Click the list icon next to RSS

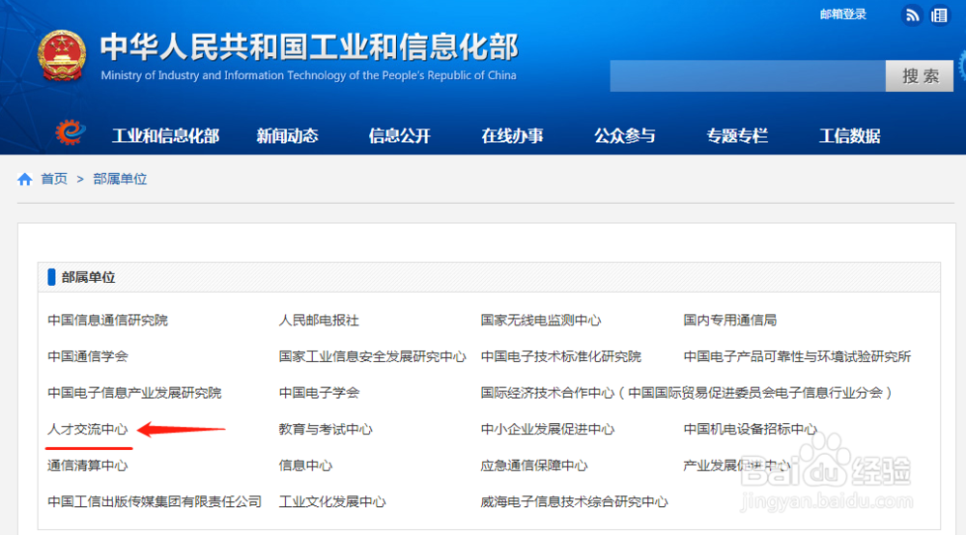click(940, 14)
